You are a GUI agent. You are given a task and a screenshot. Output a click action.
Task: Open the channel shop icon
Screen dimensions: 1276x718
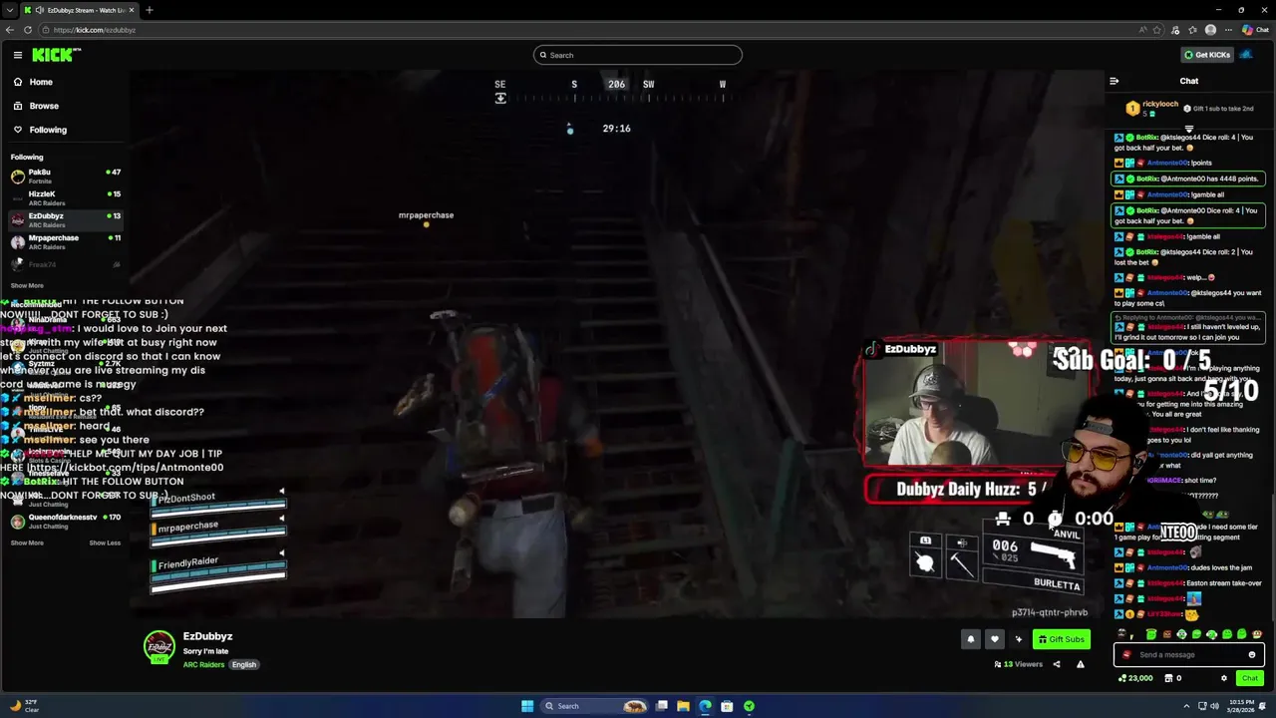click(x=1170, y=678)
